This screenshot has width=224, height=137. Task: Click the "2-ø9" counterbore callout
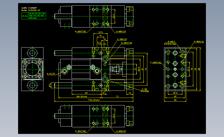click(x=144, y=89)
